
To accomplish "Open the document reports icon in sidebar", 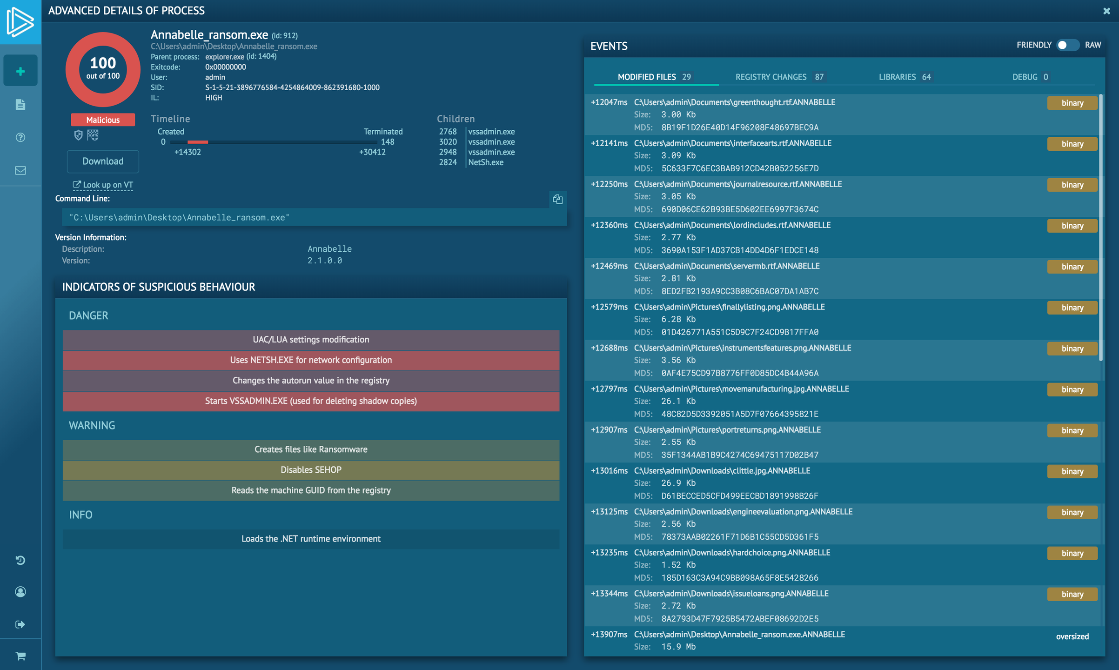I will click(20, 104).
